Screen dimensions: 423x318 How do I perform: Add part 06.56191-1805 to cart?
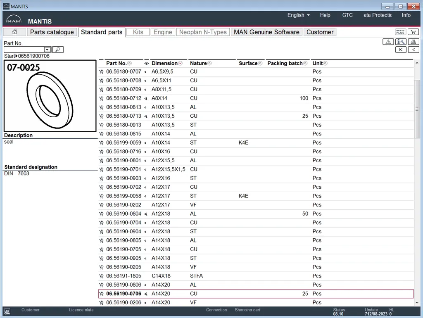coord(102,276)
